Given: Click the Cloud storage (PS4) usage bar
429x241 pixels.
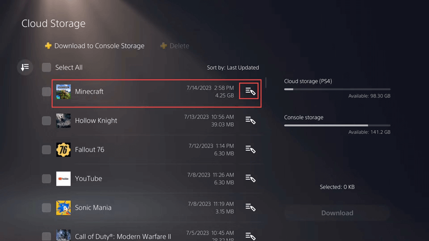Looking at the screenshot, I should (x=337, y=89).
